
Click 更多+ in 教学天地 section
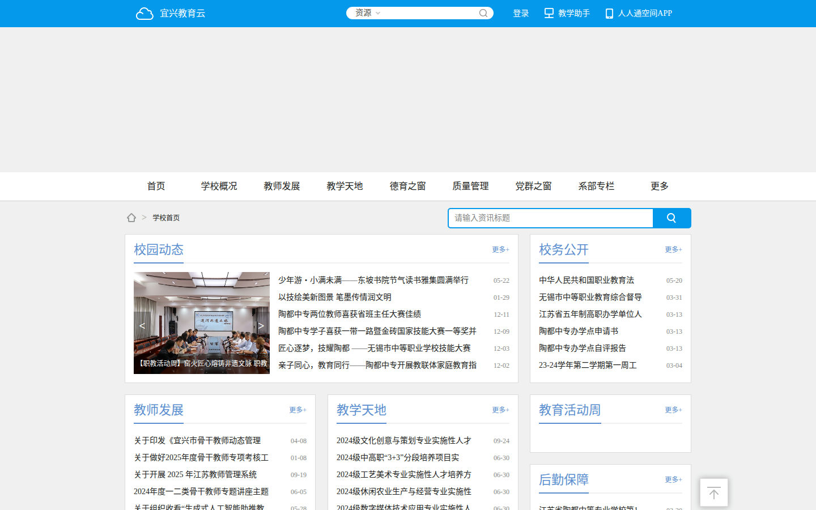point(500,410)
